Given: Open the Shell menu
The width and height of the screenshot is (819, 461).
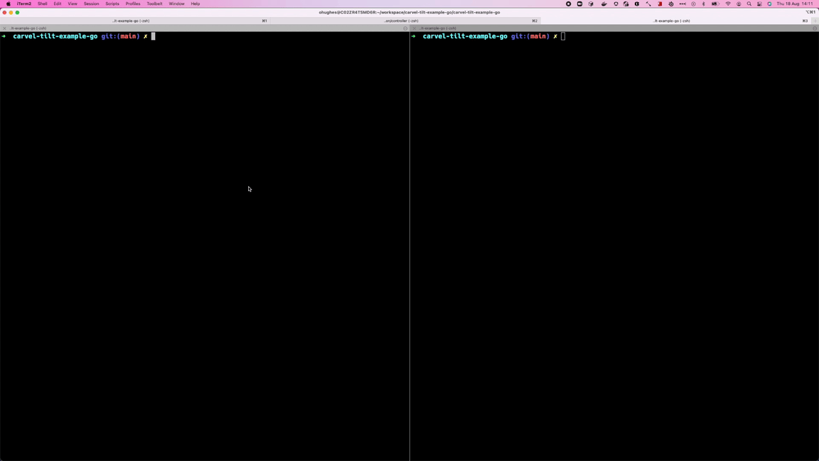Looking at the screenshot, I should point(42,4).
